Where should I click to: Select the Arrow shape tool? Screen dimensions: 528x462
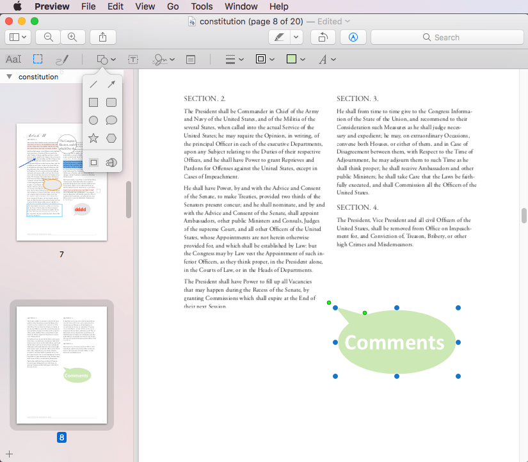pos(110,84)
